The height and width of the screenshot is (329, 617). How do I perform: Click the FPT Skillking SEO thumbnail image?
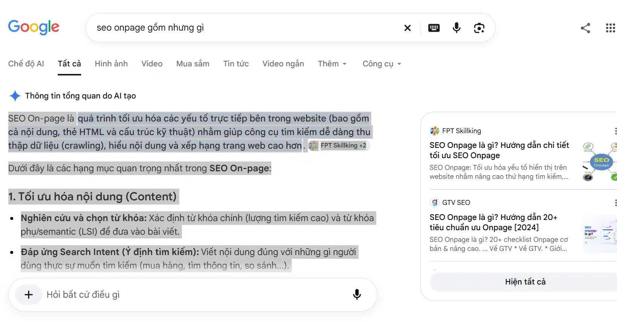[600, 161]
